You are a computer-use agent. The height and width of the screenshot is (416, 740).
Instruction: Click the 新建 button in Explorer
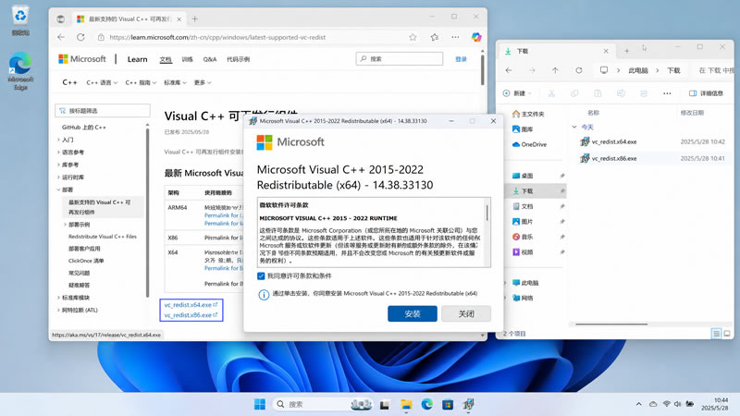(x=517, y=93)
